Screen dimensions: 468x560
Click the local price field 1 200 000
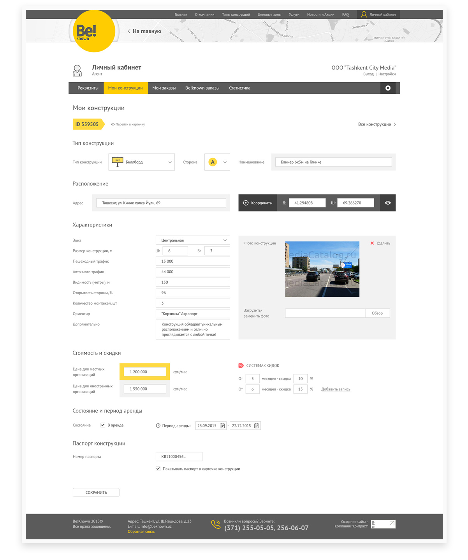145,372
